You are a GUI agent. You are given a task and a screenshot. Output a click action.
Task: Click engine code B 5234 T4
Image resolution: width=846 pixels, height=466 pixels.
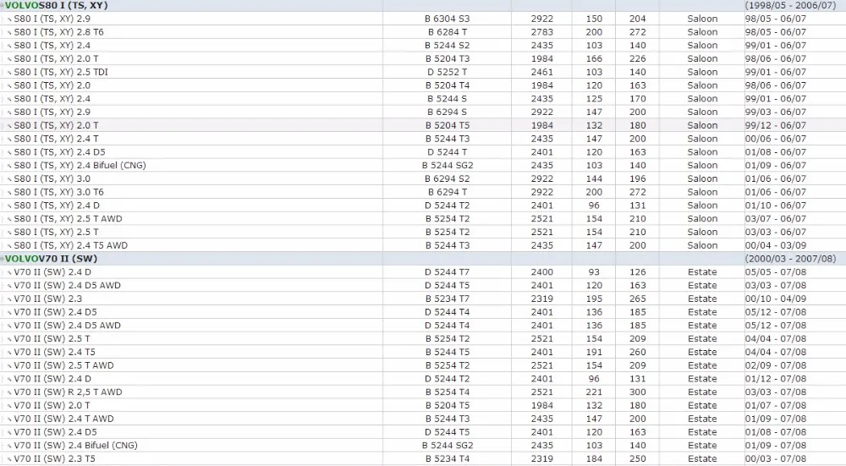pyautogui.click(x=448, y=459)
